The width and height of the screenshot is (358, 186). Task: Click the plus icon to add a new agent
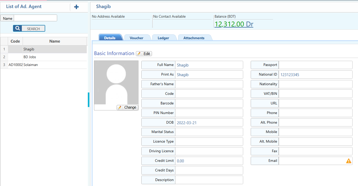76,7
